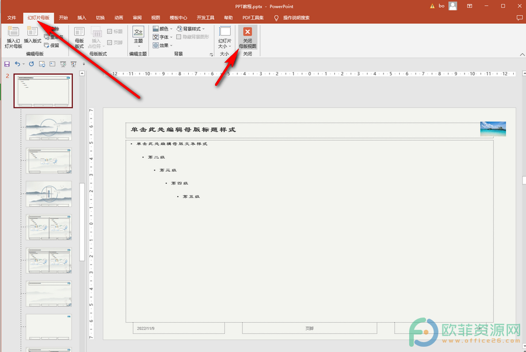Open Master Layout (母版版式) button

(x=79, y=37)
